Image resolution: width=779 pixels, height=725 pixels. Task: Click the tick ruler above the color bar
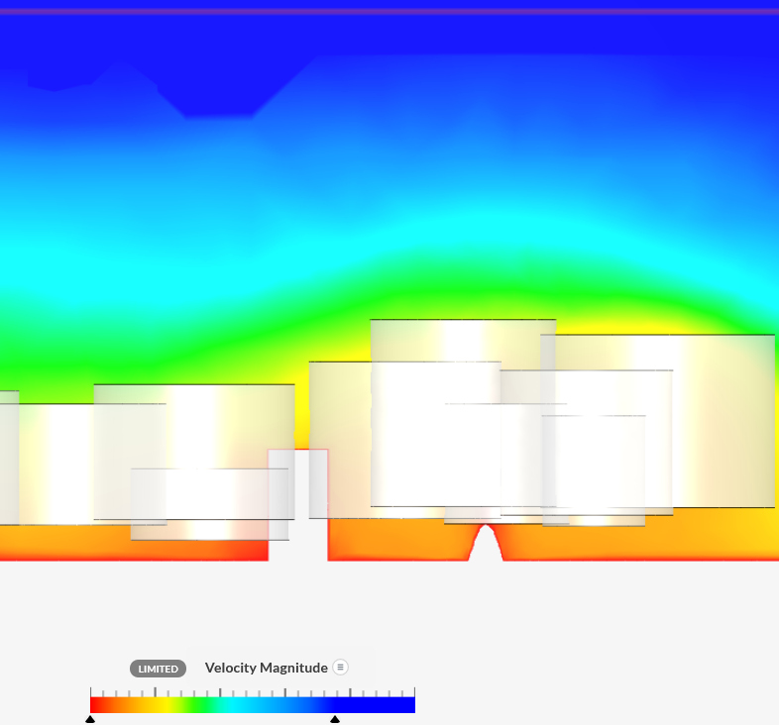[x=253, y=692]
